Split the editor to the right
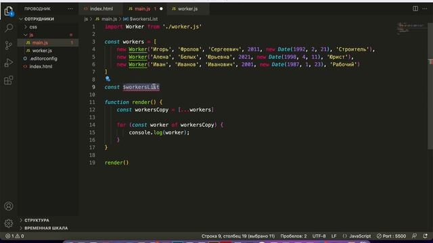433x243 pixels. click(x=415, y=9)
